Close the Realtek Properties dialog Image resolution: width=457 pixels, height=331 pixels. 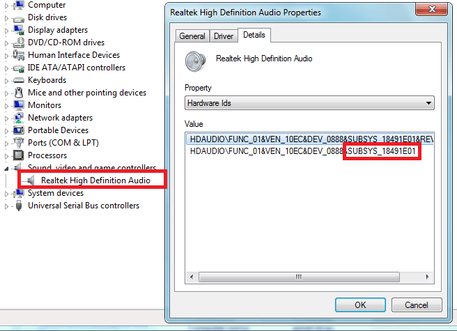(432, 9)
